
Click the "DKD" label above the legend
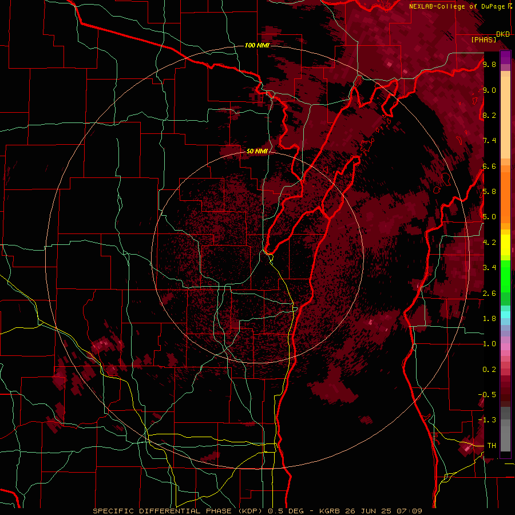click(x=503, y=34)
